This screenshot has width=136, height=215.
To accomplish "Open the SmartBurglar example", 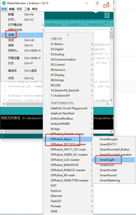I will (x=114, y=139).
